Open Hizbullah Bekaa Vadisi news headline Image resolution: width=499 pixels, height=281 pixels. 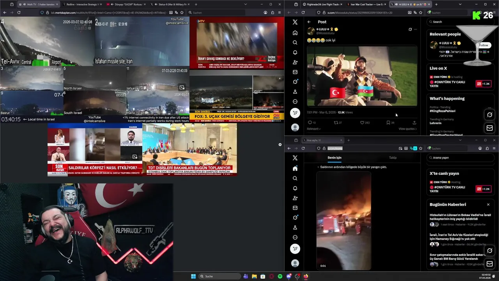point(460,217)
